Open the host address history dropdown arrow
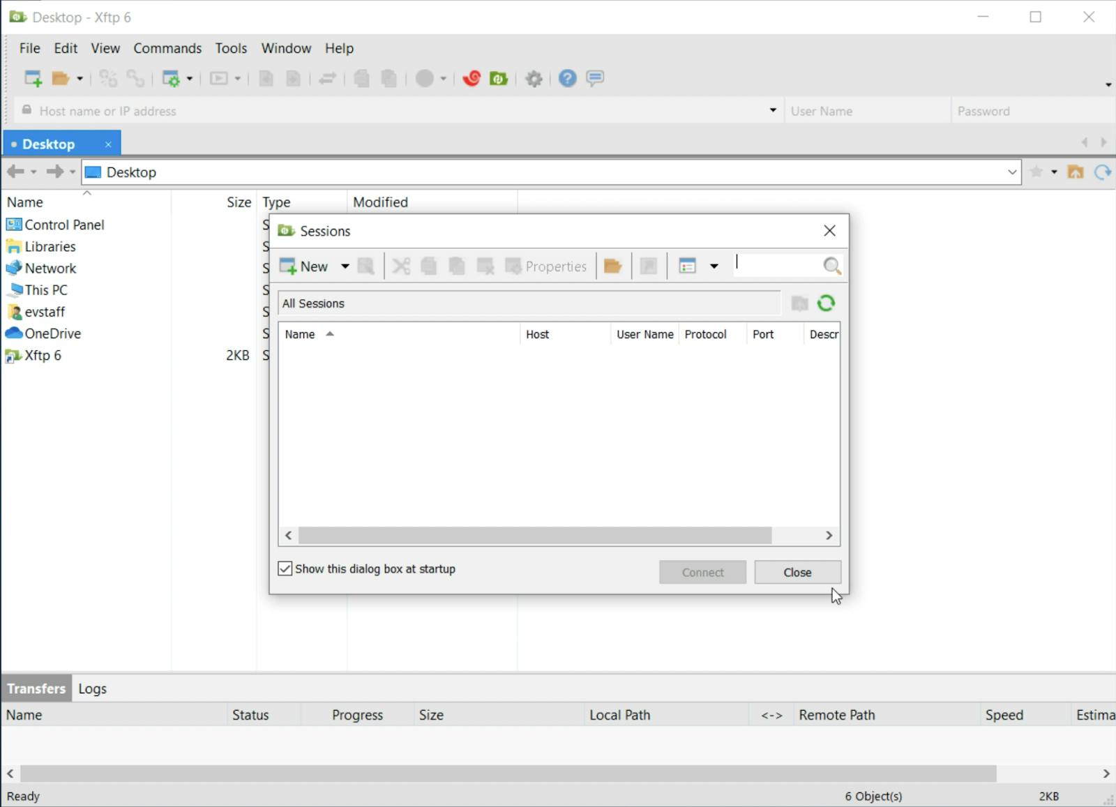The height and width of the screenshot is (807, 1116). 773,110
